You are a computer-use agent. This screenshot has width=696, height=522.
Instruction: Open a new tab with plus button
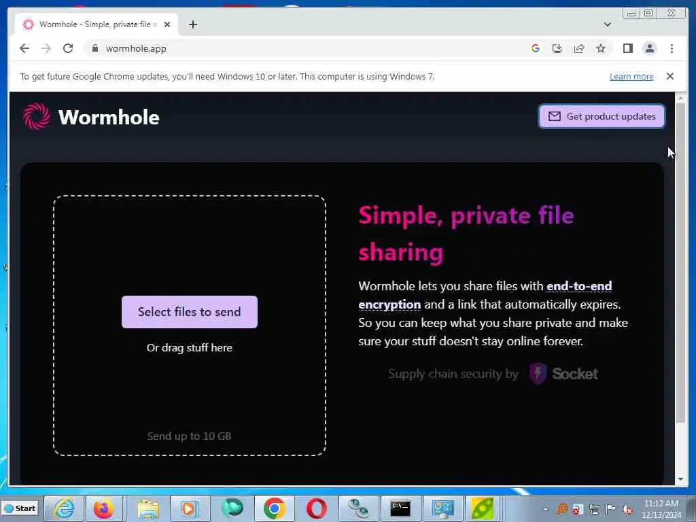192,24
